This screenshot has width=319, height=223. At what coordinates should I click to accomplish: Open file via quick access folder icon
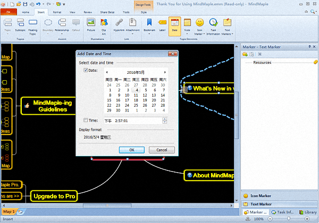tap(19, 4)
